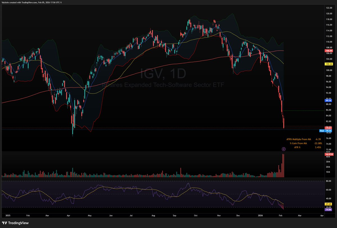Select the purple 14.84 RSI value label
The height and width of the screenshot is (228, 337).
pyautogui.click(x=329, y=209)
